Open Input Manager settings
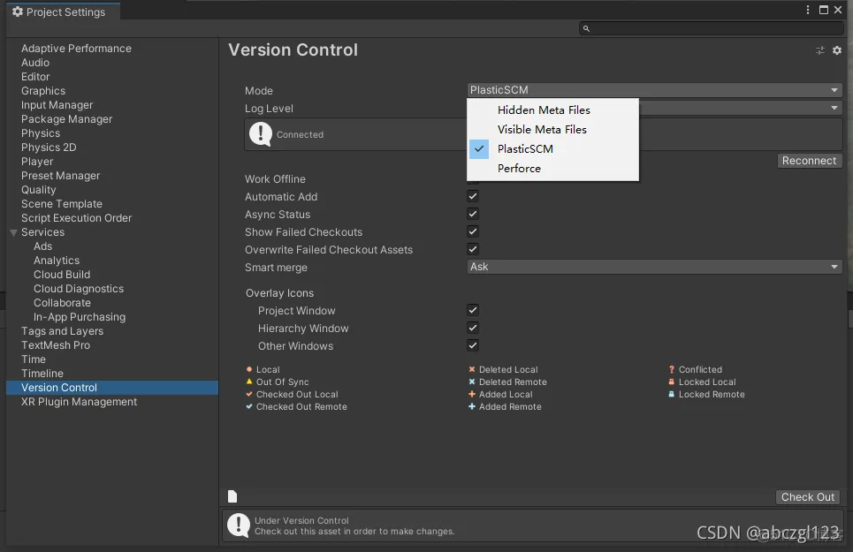This screenshot has width=853, height=552. 57,105
